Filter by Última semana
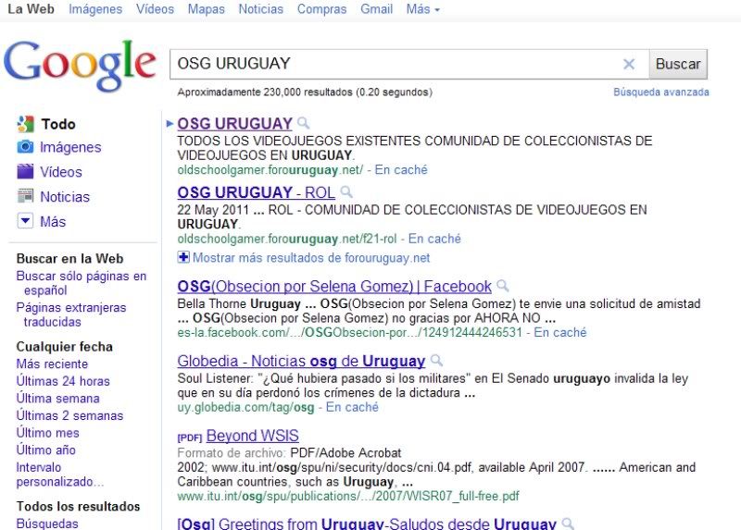This screenshot has height=530, width=741. (57, 399)
